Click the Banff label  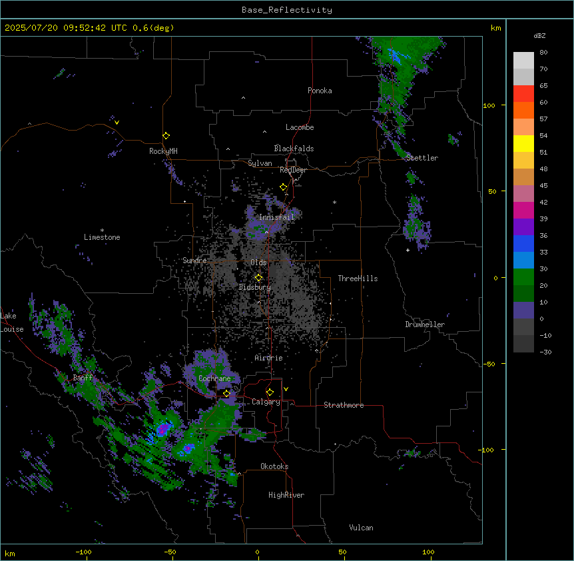click(x=83, y=378)
